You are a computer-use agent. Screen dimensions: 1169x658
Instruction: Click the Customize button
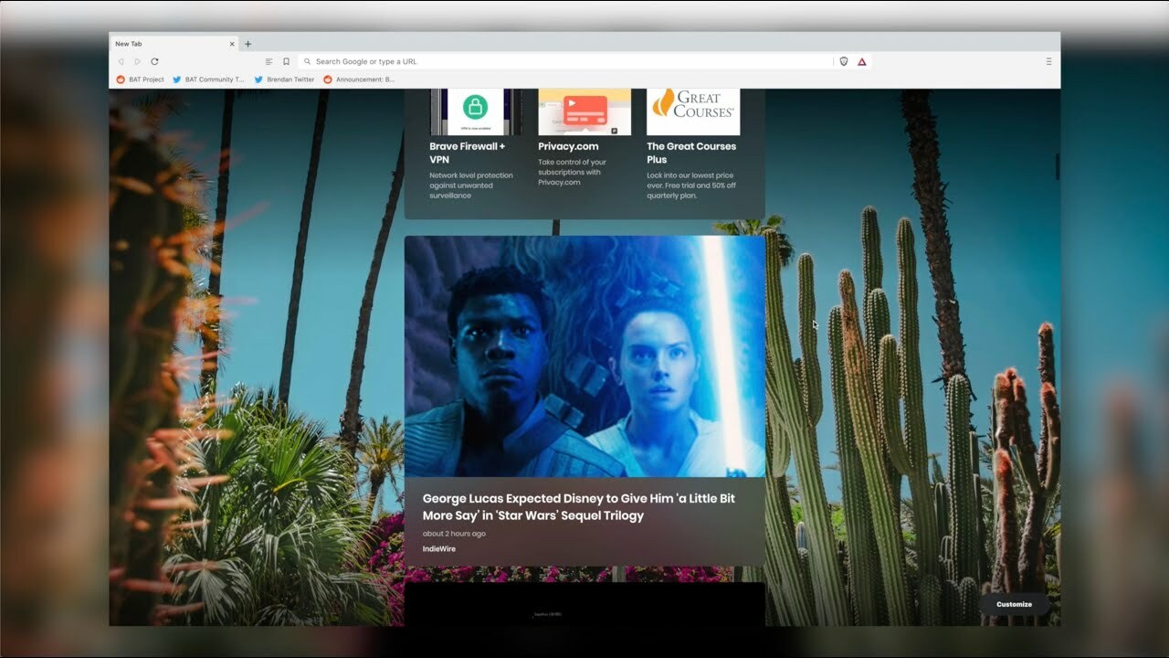point(1014,604)
